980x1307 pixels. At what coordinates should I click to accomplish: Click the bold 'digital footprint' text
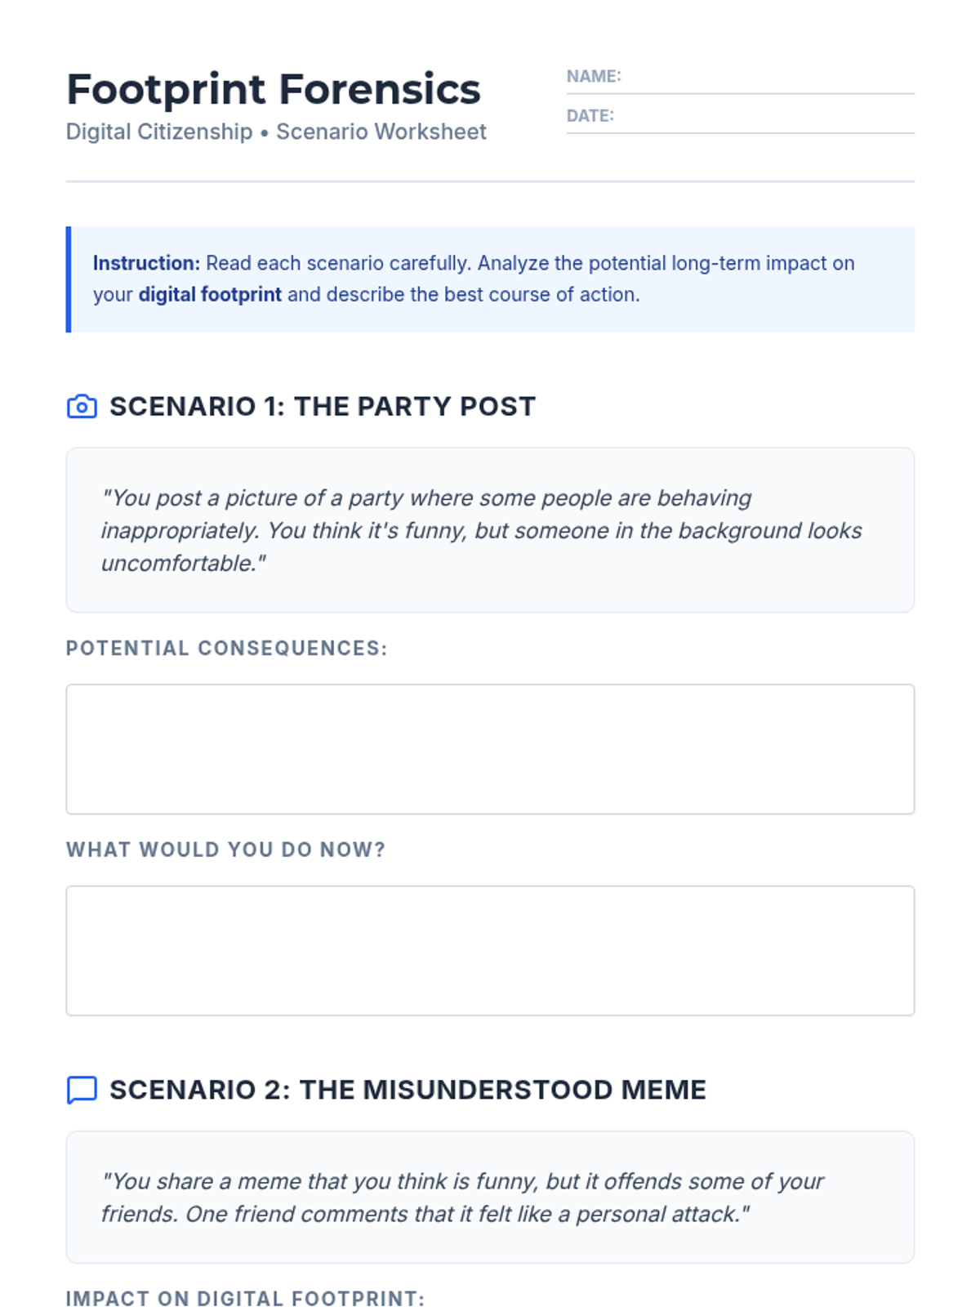[x=210, y=294]
